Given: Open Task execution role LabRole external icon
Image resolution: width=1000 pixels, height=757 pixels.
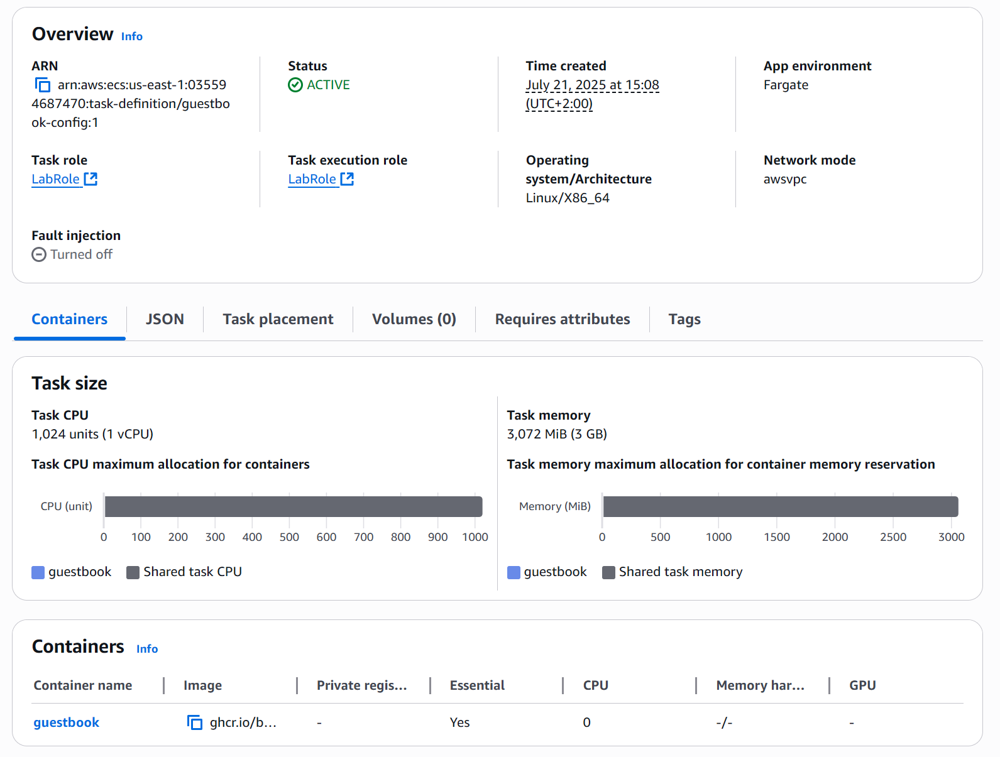Looking at the screenshot, I should click(348, 179).
